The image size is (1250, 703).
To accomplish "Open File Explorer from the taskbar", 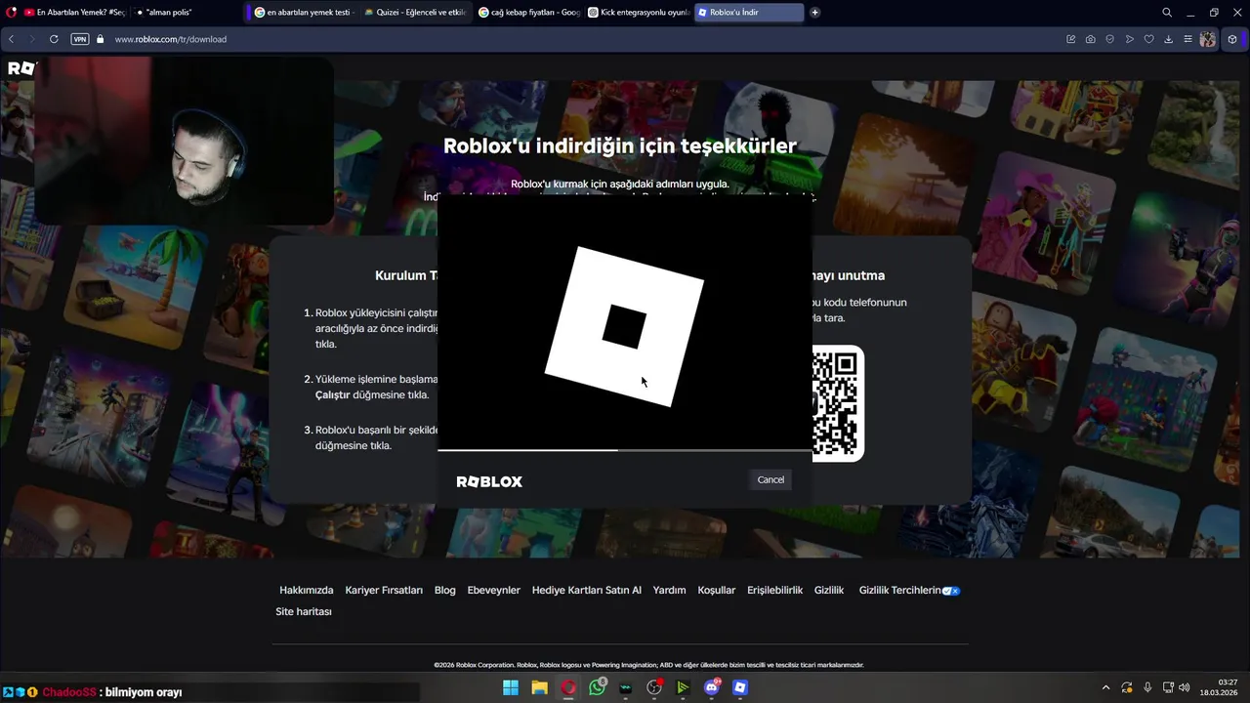I will tap(539, 687).
